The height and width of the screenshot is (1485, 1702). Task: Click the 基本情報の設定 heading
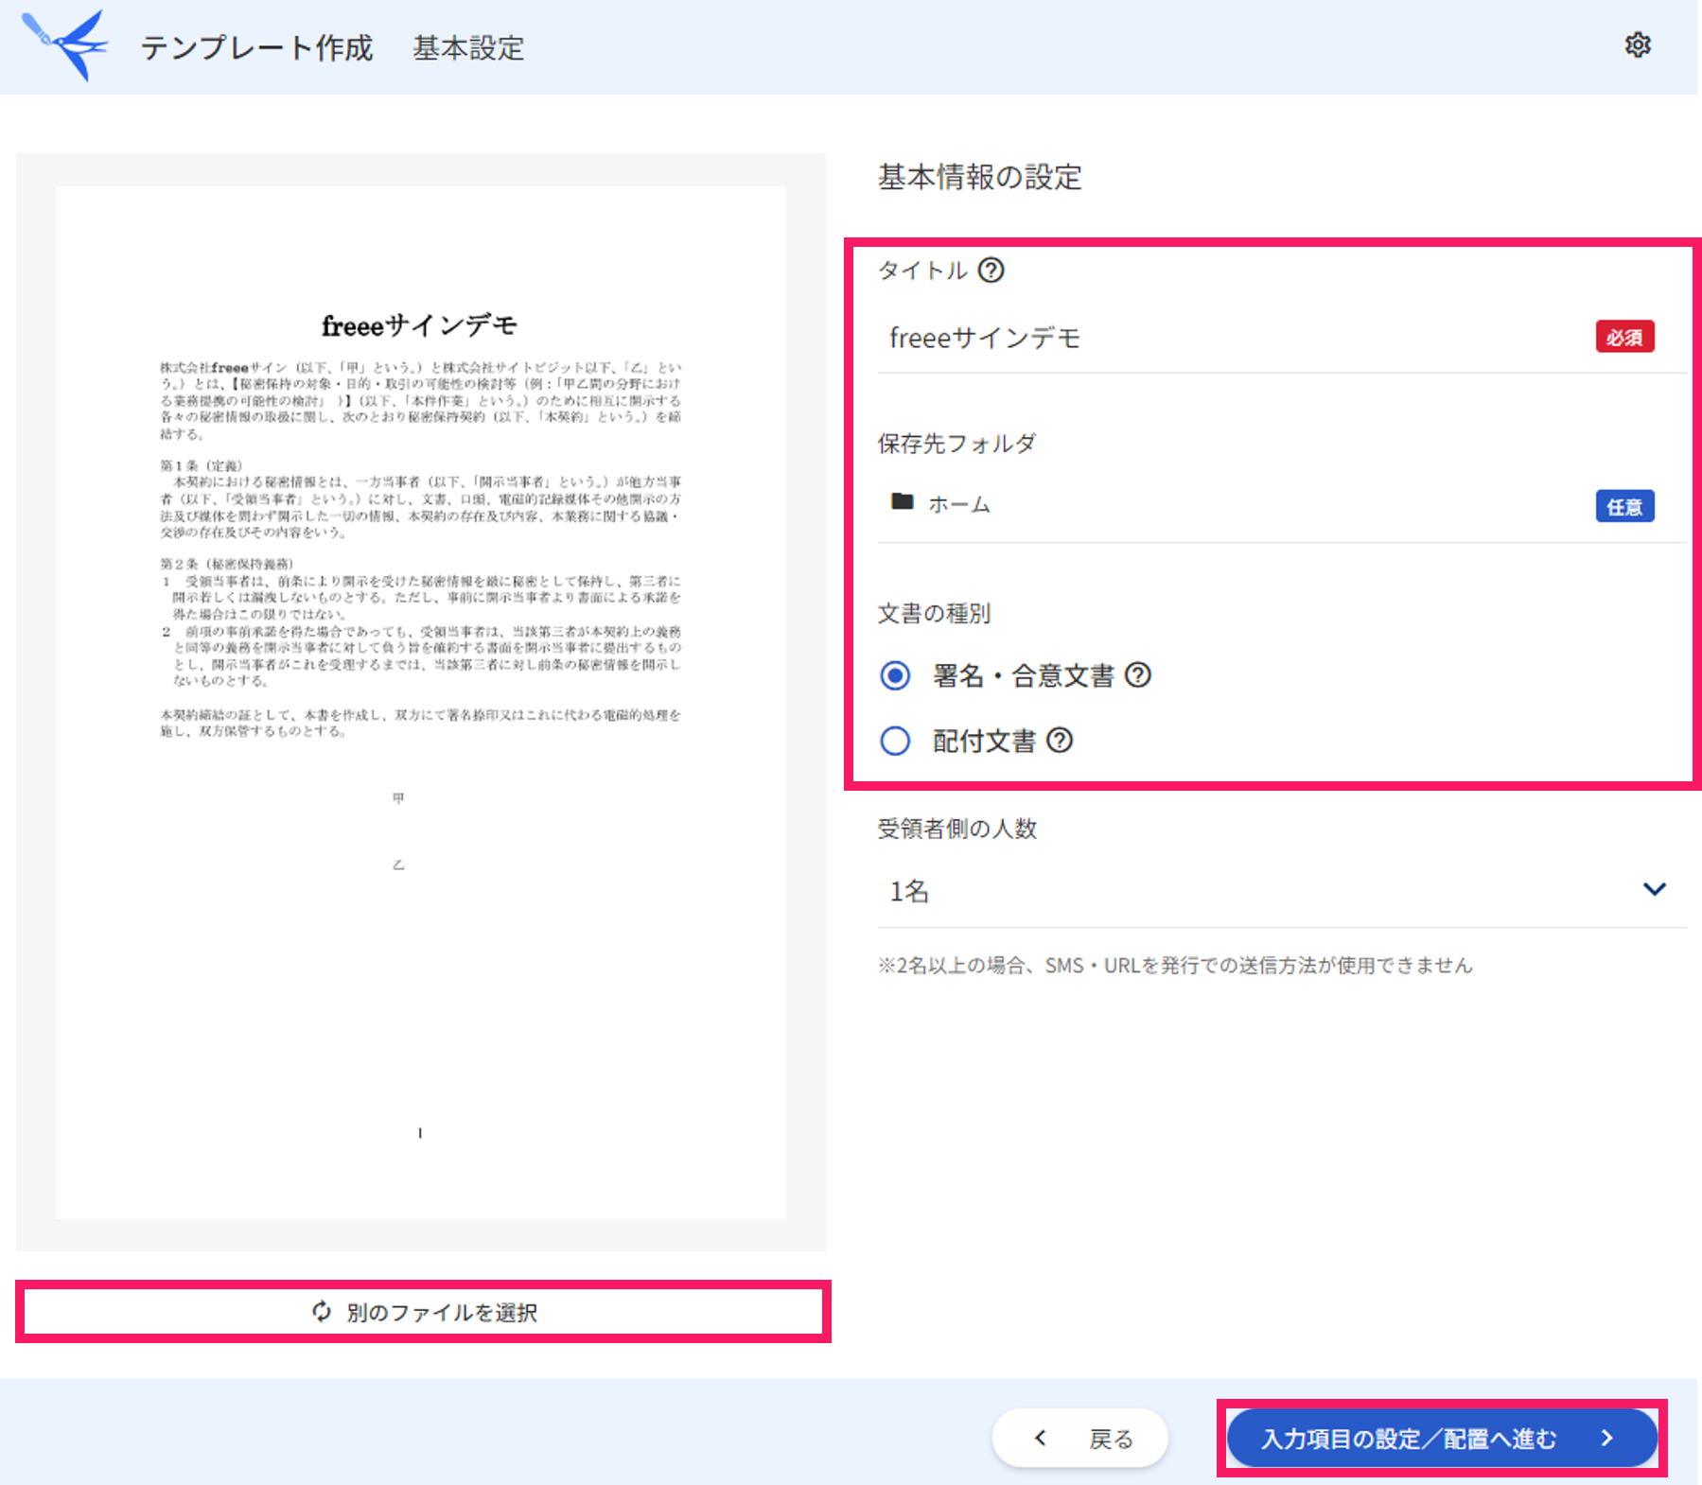coord(979,177)
